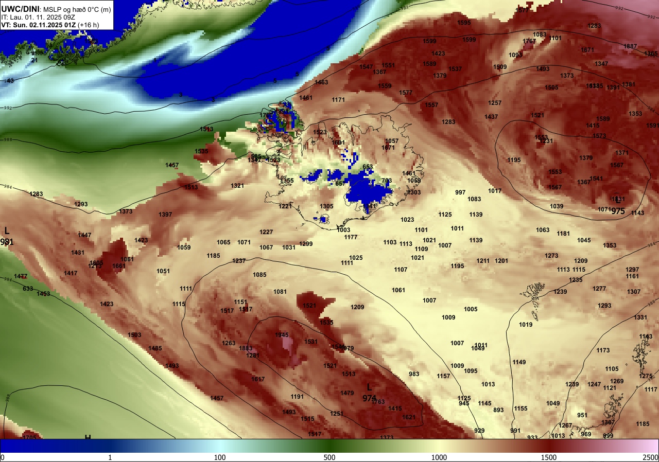This screenshot has height=462, width=659.
Task: Click the height value 1227
Action: pos(266,232)
